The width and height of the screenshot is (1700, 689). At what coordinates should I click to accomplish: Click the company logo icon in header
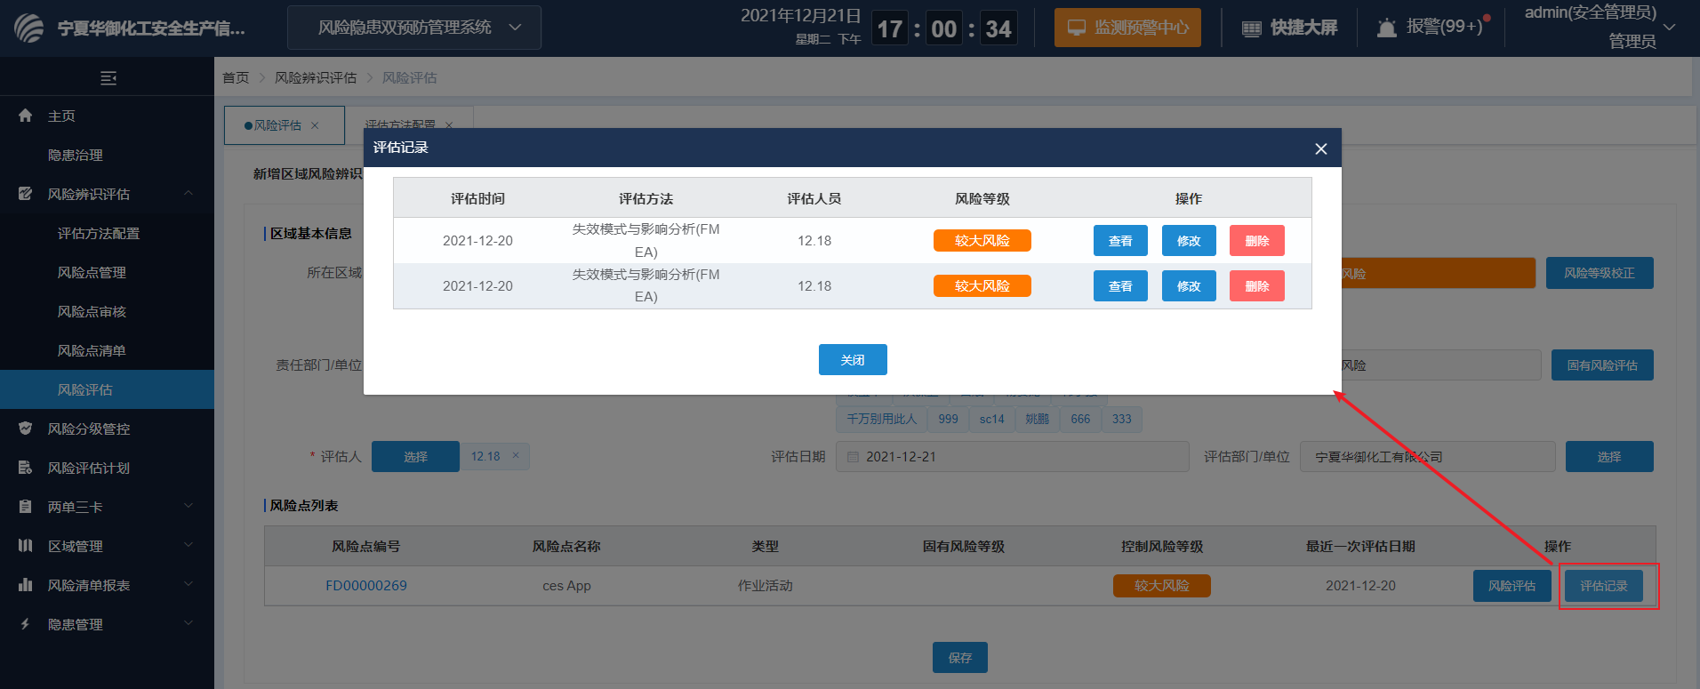pos(28,28)
